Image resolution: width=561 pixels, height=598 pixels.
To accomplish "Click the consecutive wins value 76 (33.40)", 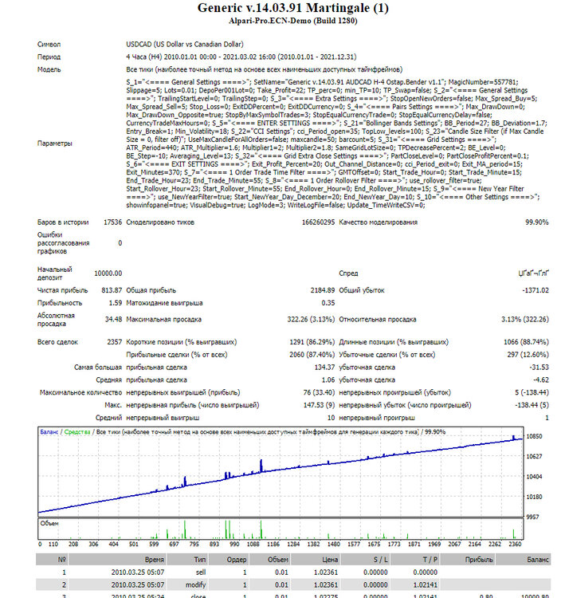I will pyautogui.click(x=319, y=392).
